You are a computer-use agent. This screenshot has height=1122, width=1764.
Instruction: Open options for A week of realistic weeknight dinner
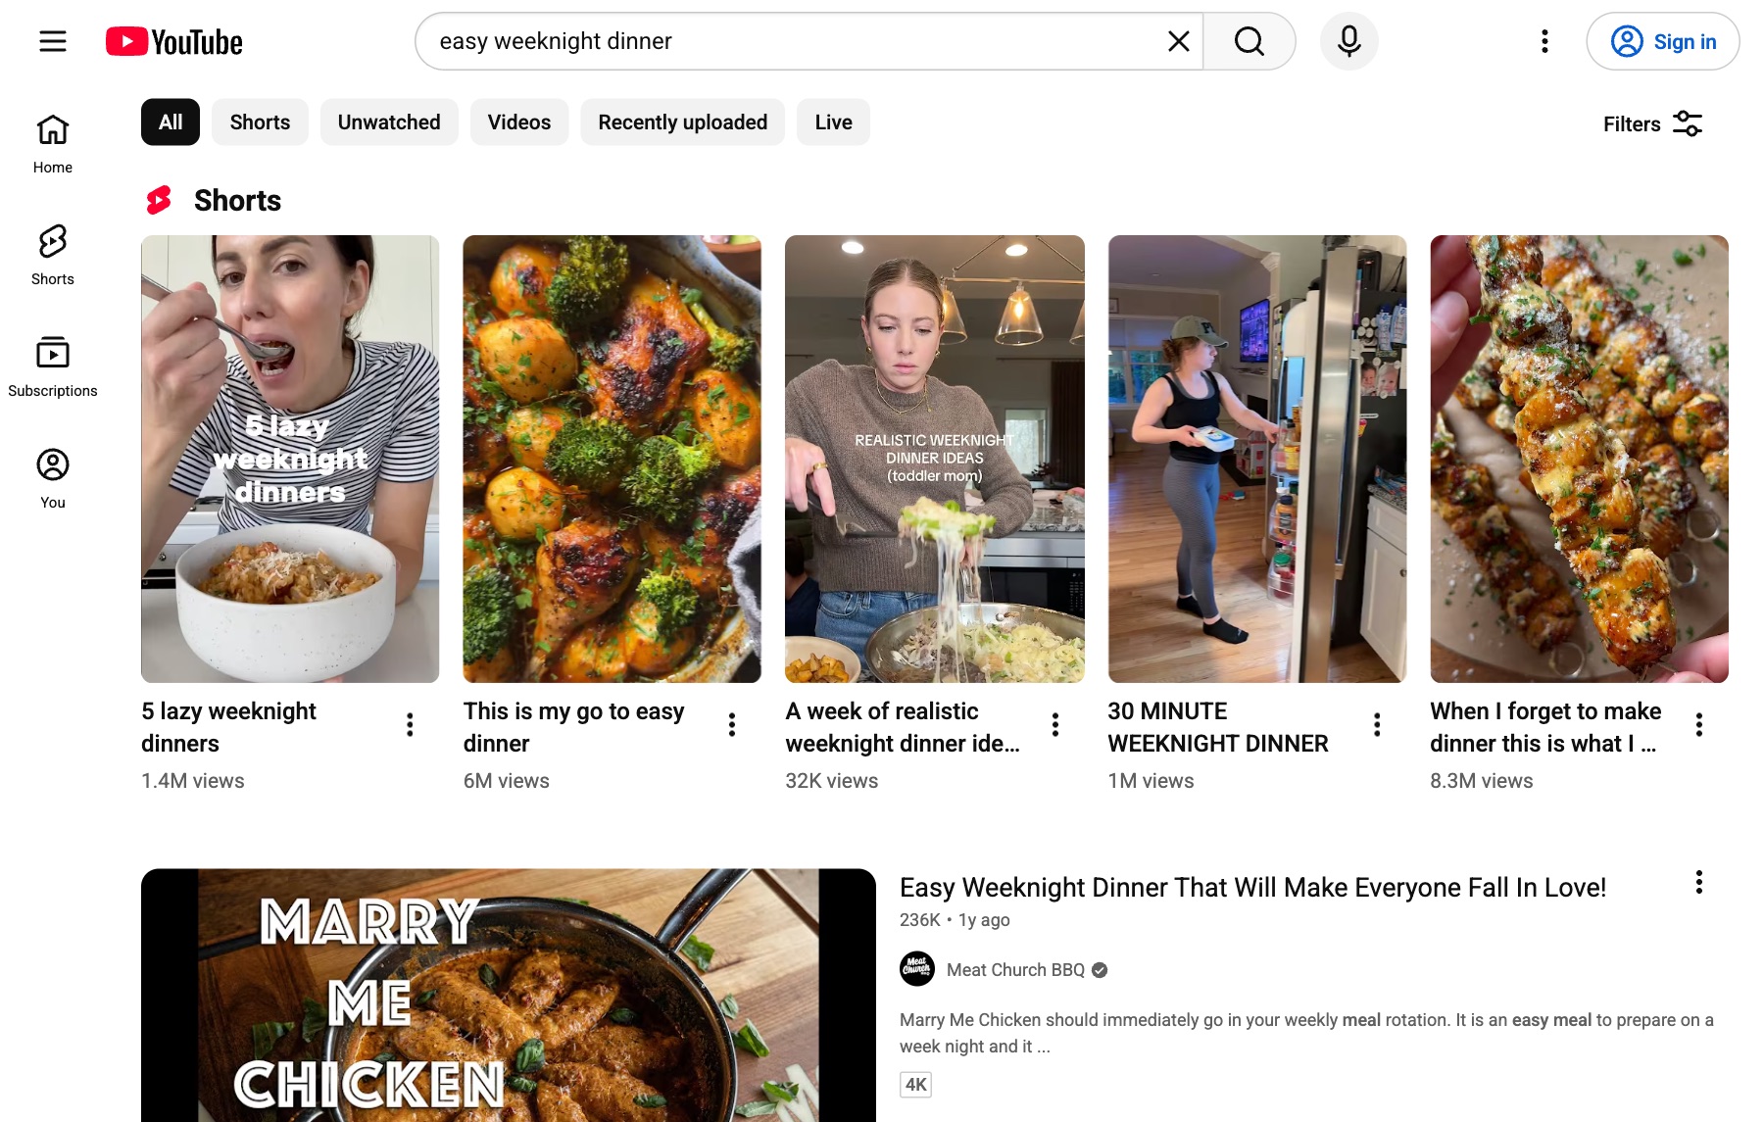pyautogui.click(x=1055, y=725)
